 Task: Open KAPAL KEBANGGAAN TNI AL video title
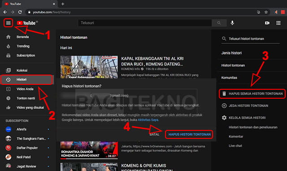pos(152,62)
